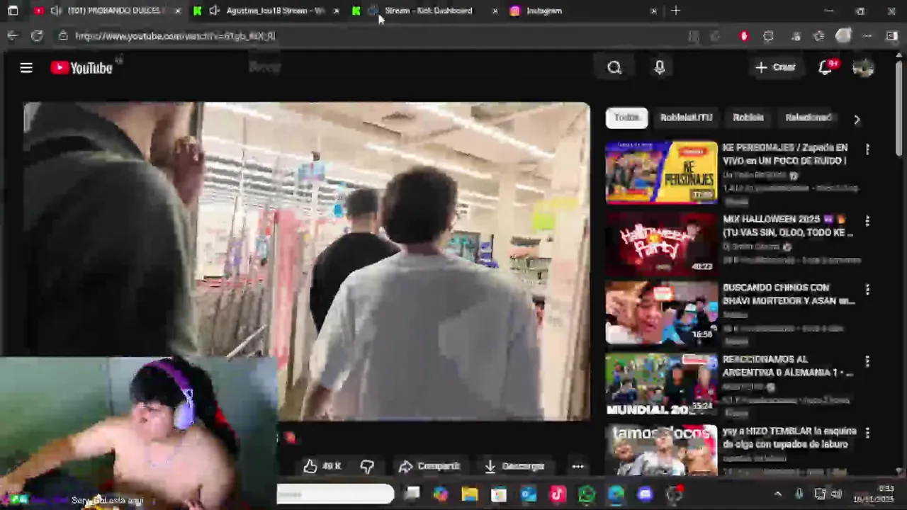Open browser tab actions menu icon

(13, 11)
